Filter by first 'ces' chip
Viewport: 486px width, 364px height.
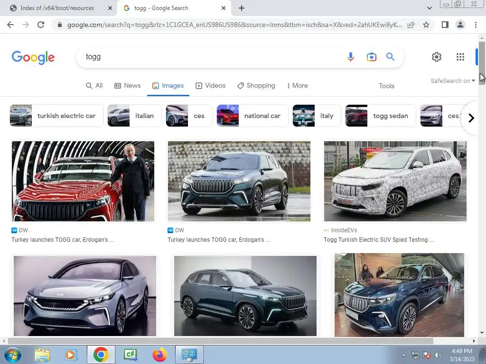(x=189, y=116)
